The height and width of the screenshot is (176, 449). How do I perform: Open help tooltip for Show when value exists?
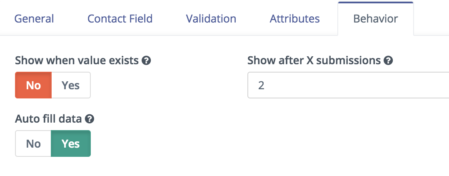tap(146, 60)
